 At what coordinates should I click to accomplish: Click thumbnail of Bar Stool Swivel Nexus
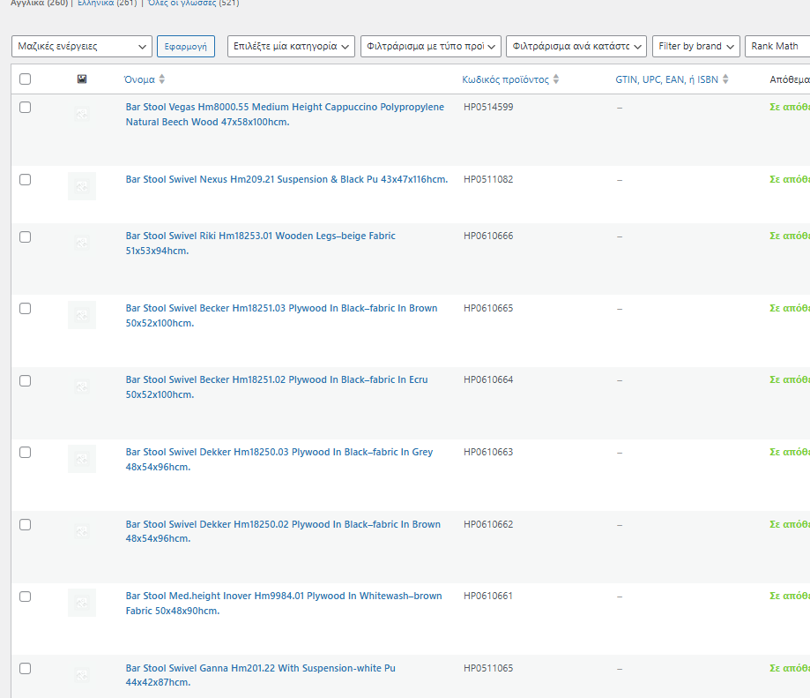coord(82,186)
